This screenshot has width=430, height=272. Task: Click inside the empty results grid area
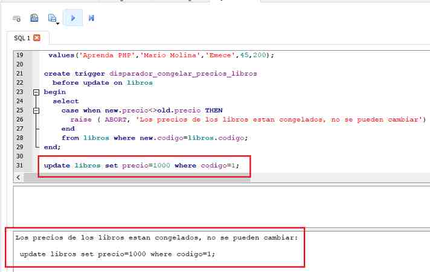[222, 206]
